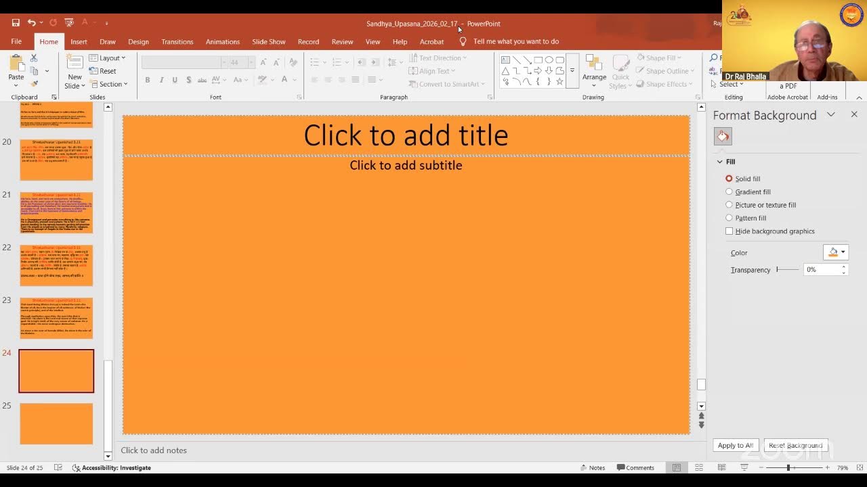
Task: Click the Tell me lightbulb icon
Action: pos(463,41)
